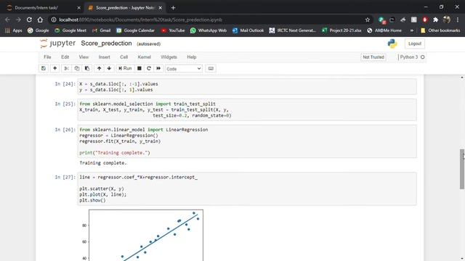Click the 'Training complete.' output text

pyautogui.click(x=103, y=163)
